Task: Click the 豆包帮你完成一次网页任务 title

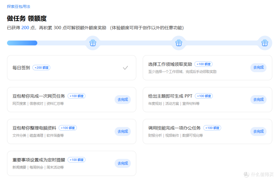Action: (39, 96)
